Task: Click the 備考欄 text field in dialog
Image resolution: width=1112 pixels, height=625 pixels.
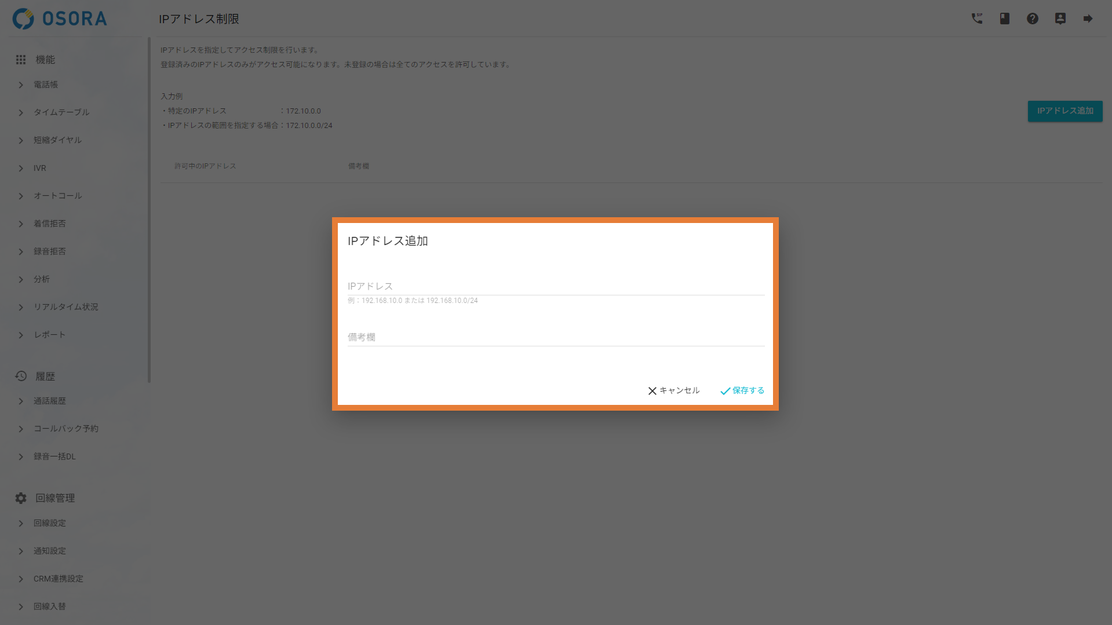Action: 555,337
